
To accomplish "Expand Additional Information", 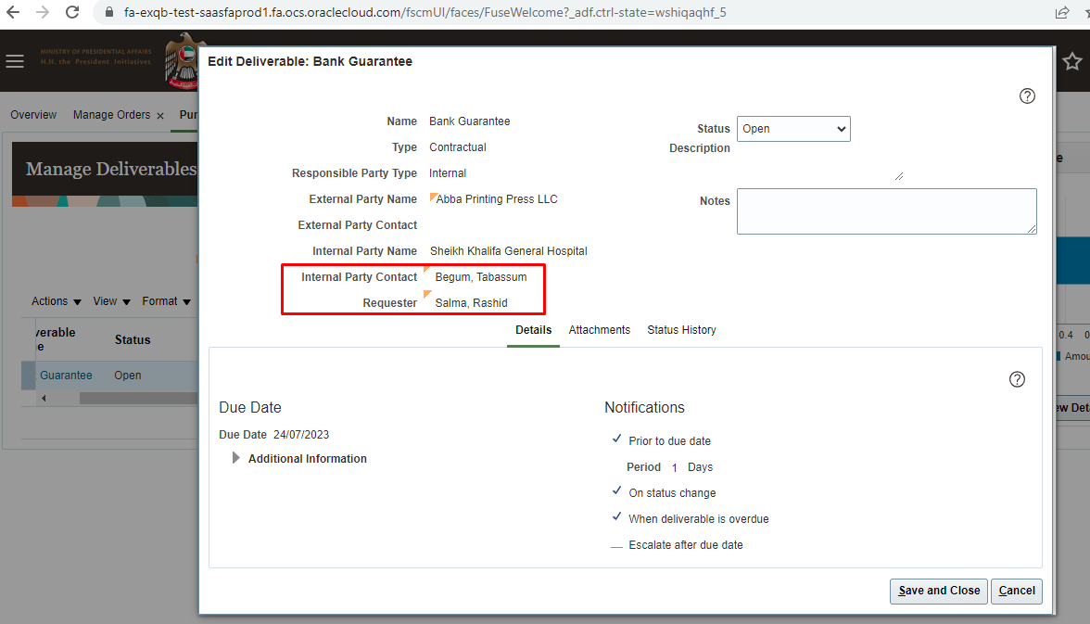I will [235, 458].
